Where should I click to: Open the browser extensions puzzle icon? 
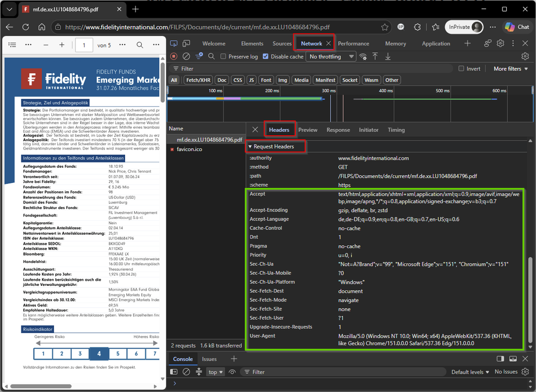pyautogui.click(x=417, y=27)
